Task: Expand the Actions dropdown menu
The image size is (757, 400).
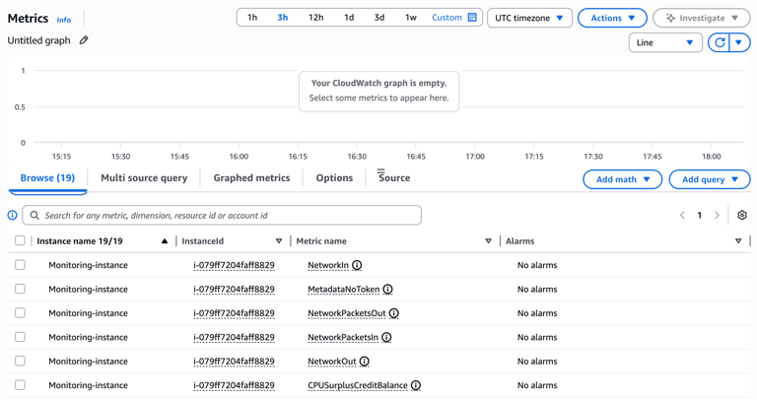Action: coord(612,18)
